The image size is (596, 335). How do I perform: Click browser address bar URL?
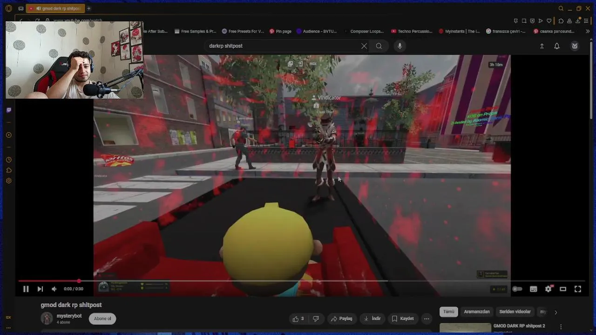(x=77, y=20)
